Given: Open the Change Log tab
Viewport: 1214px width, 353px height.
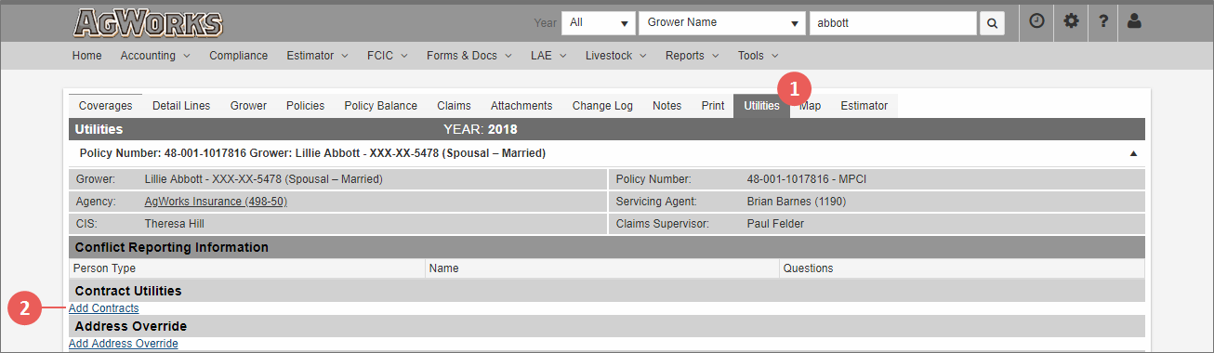Looking at the screenshot, I should 602,106.
